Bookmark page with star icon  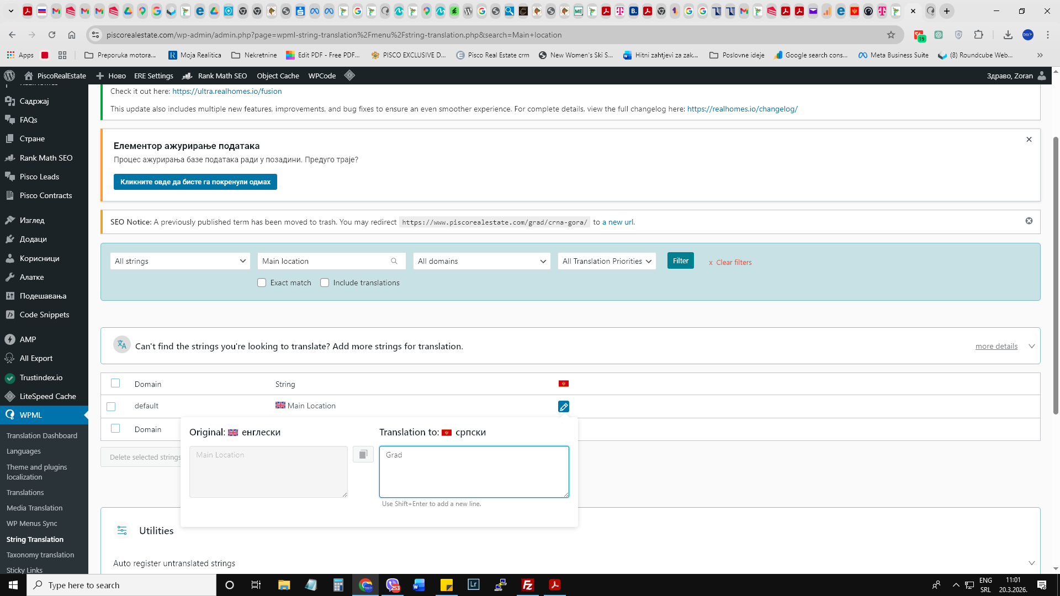(891, 35)
